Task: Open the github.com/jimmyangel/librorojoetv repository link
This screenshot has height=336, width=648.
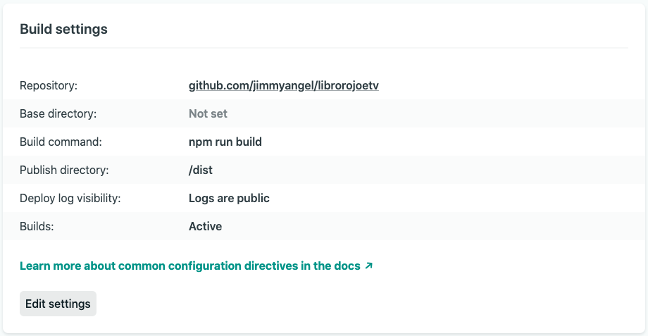Action: point(283,85)
